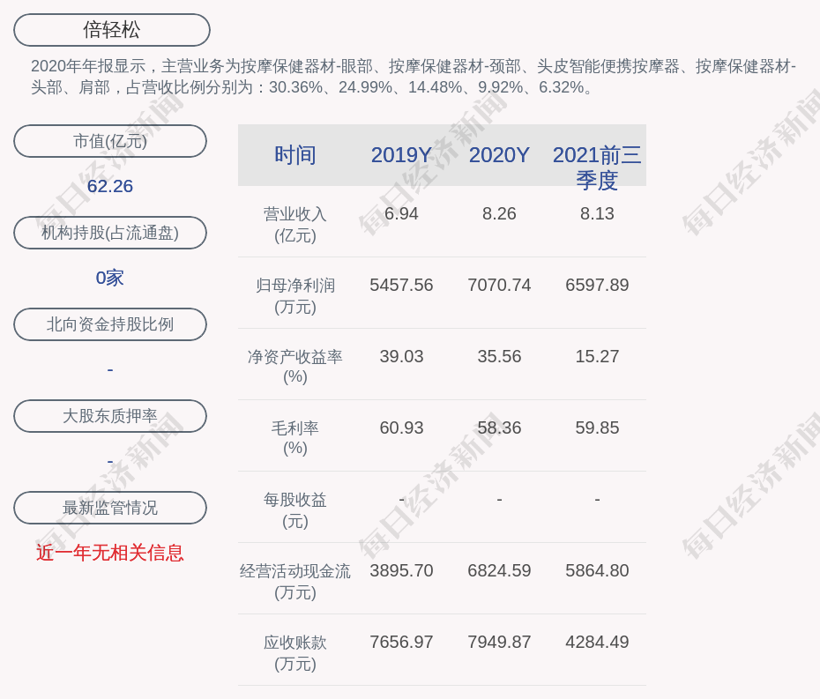Image resolution: width=820 pixels, height=699 pixels.
Task: Click the red 近一年无相关信息 text
Action: click(110, 553)
